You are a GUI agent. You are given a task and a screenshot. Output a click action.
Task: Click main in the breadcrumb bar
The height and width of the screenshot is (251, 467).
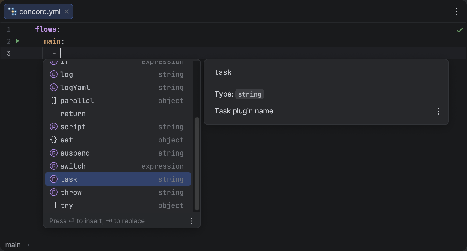pyautogui.click(x=13, y=245)
